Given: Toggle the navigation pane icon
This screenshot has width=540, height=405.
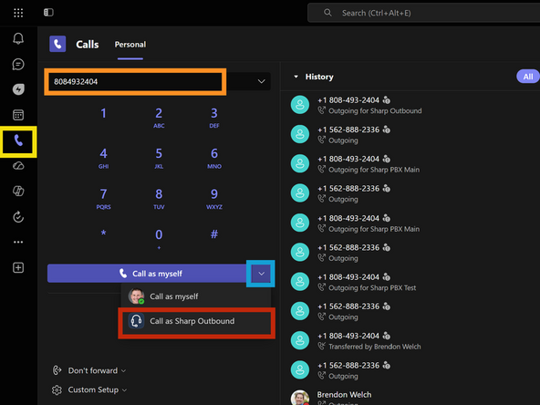Looking at the screenshot, I should (48, 13).
